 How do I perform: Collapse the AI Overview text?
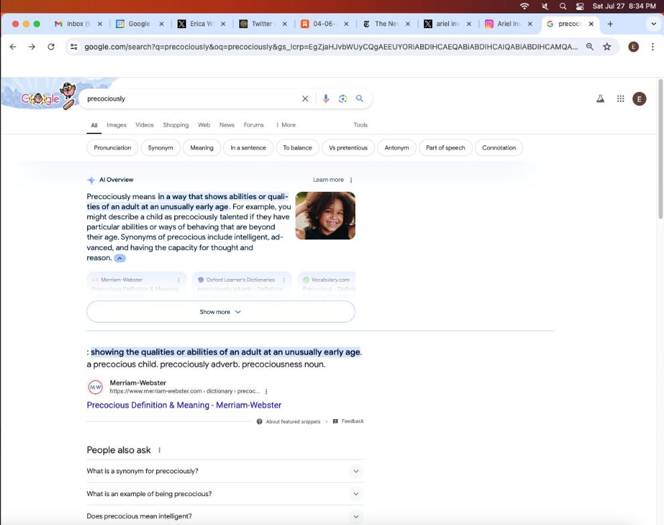coord(120,258)
